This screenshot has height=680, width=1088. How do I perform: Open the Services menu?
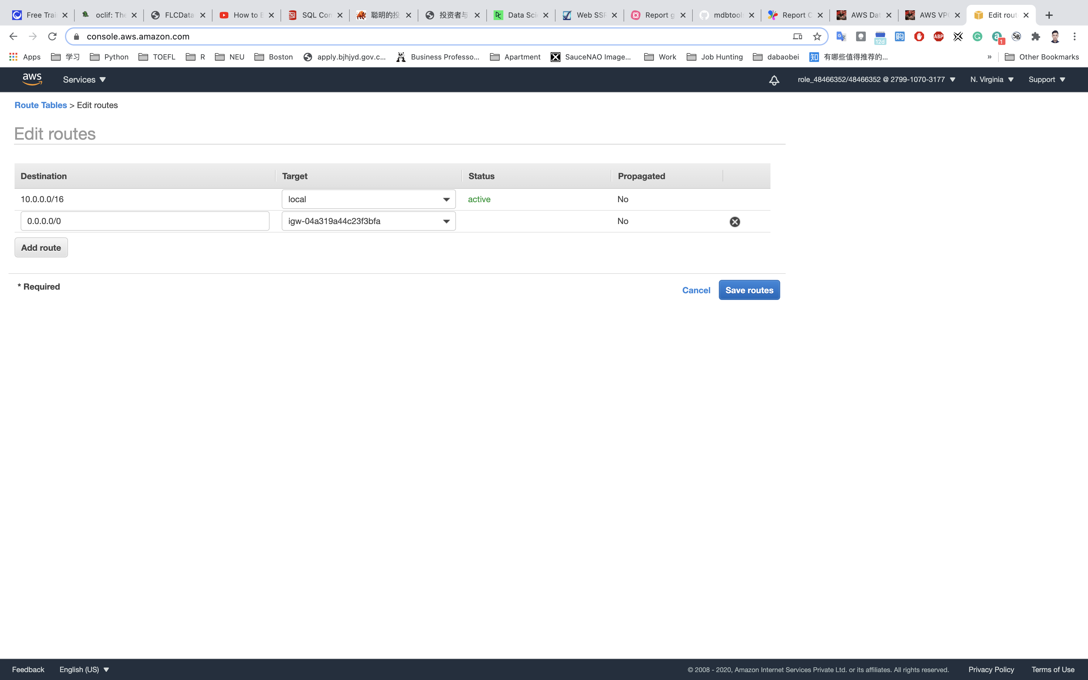[x=84, y=80]
